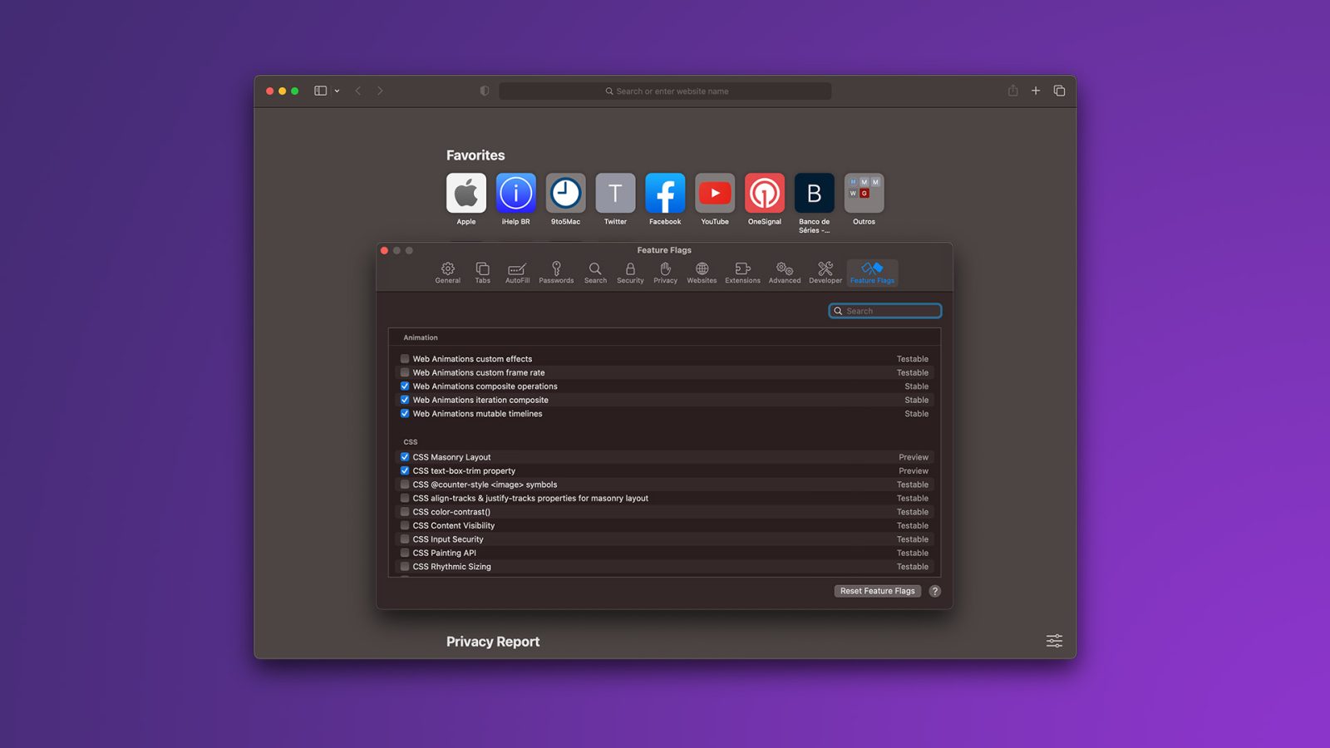Expand the sidebar dropdown chevron

tap(337, 91)
